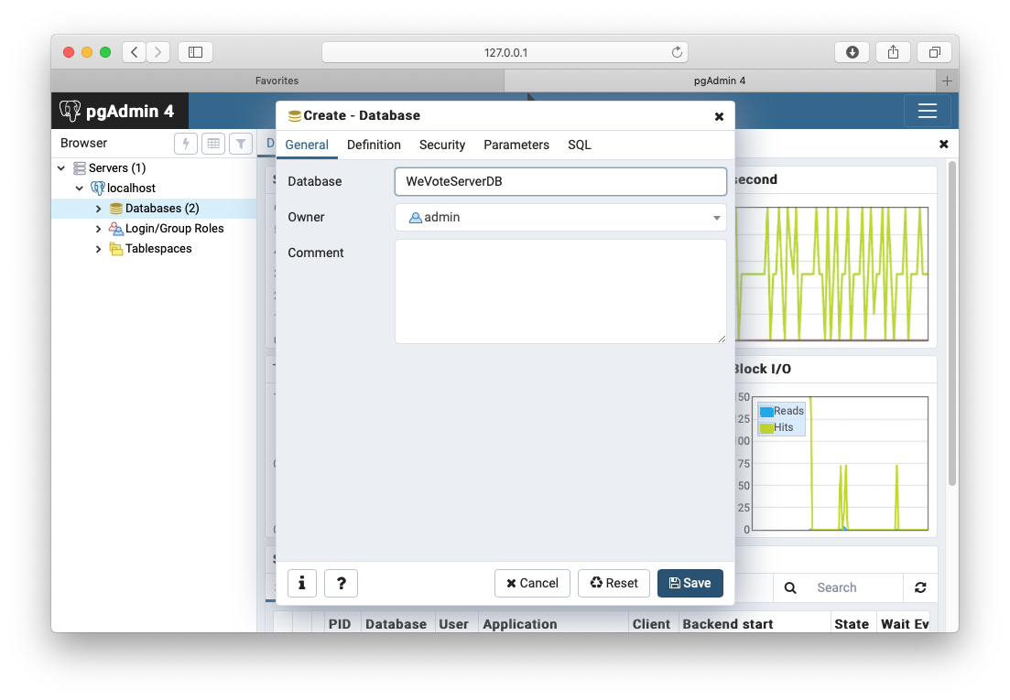Screen dimensions: 1010x700
Task: Switch to the Definition tab
Action: pyautogui.click(x=374, y=145)
